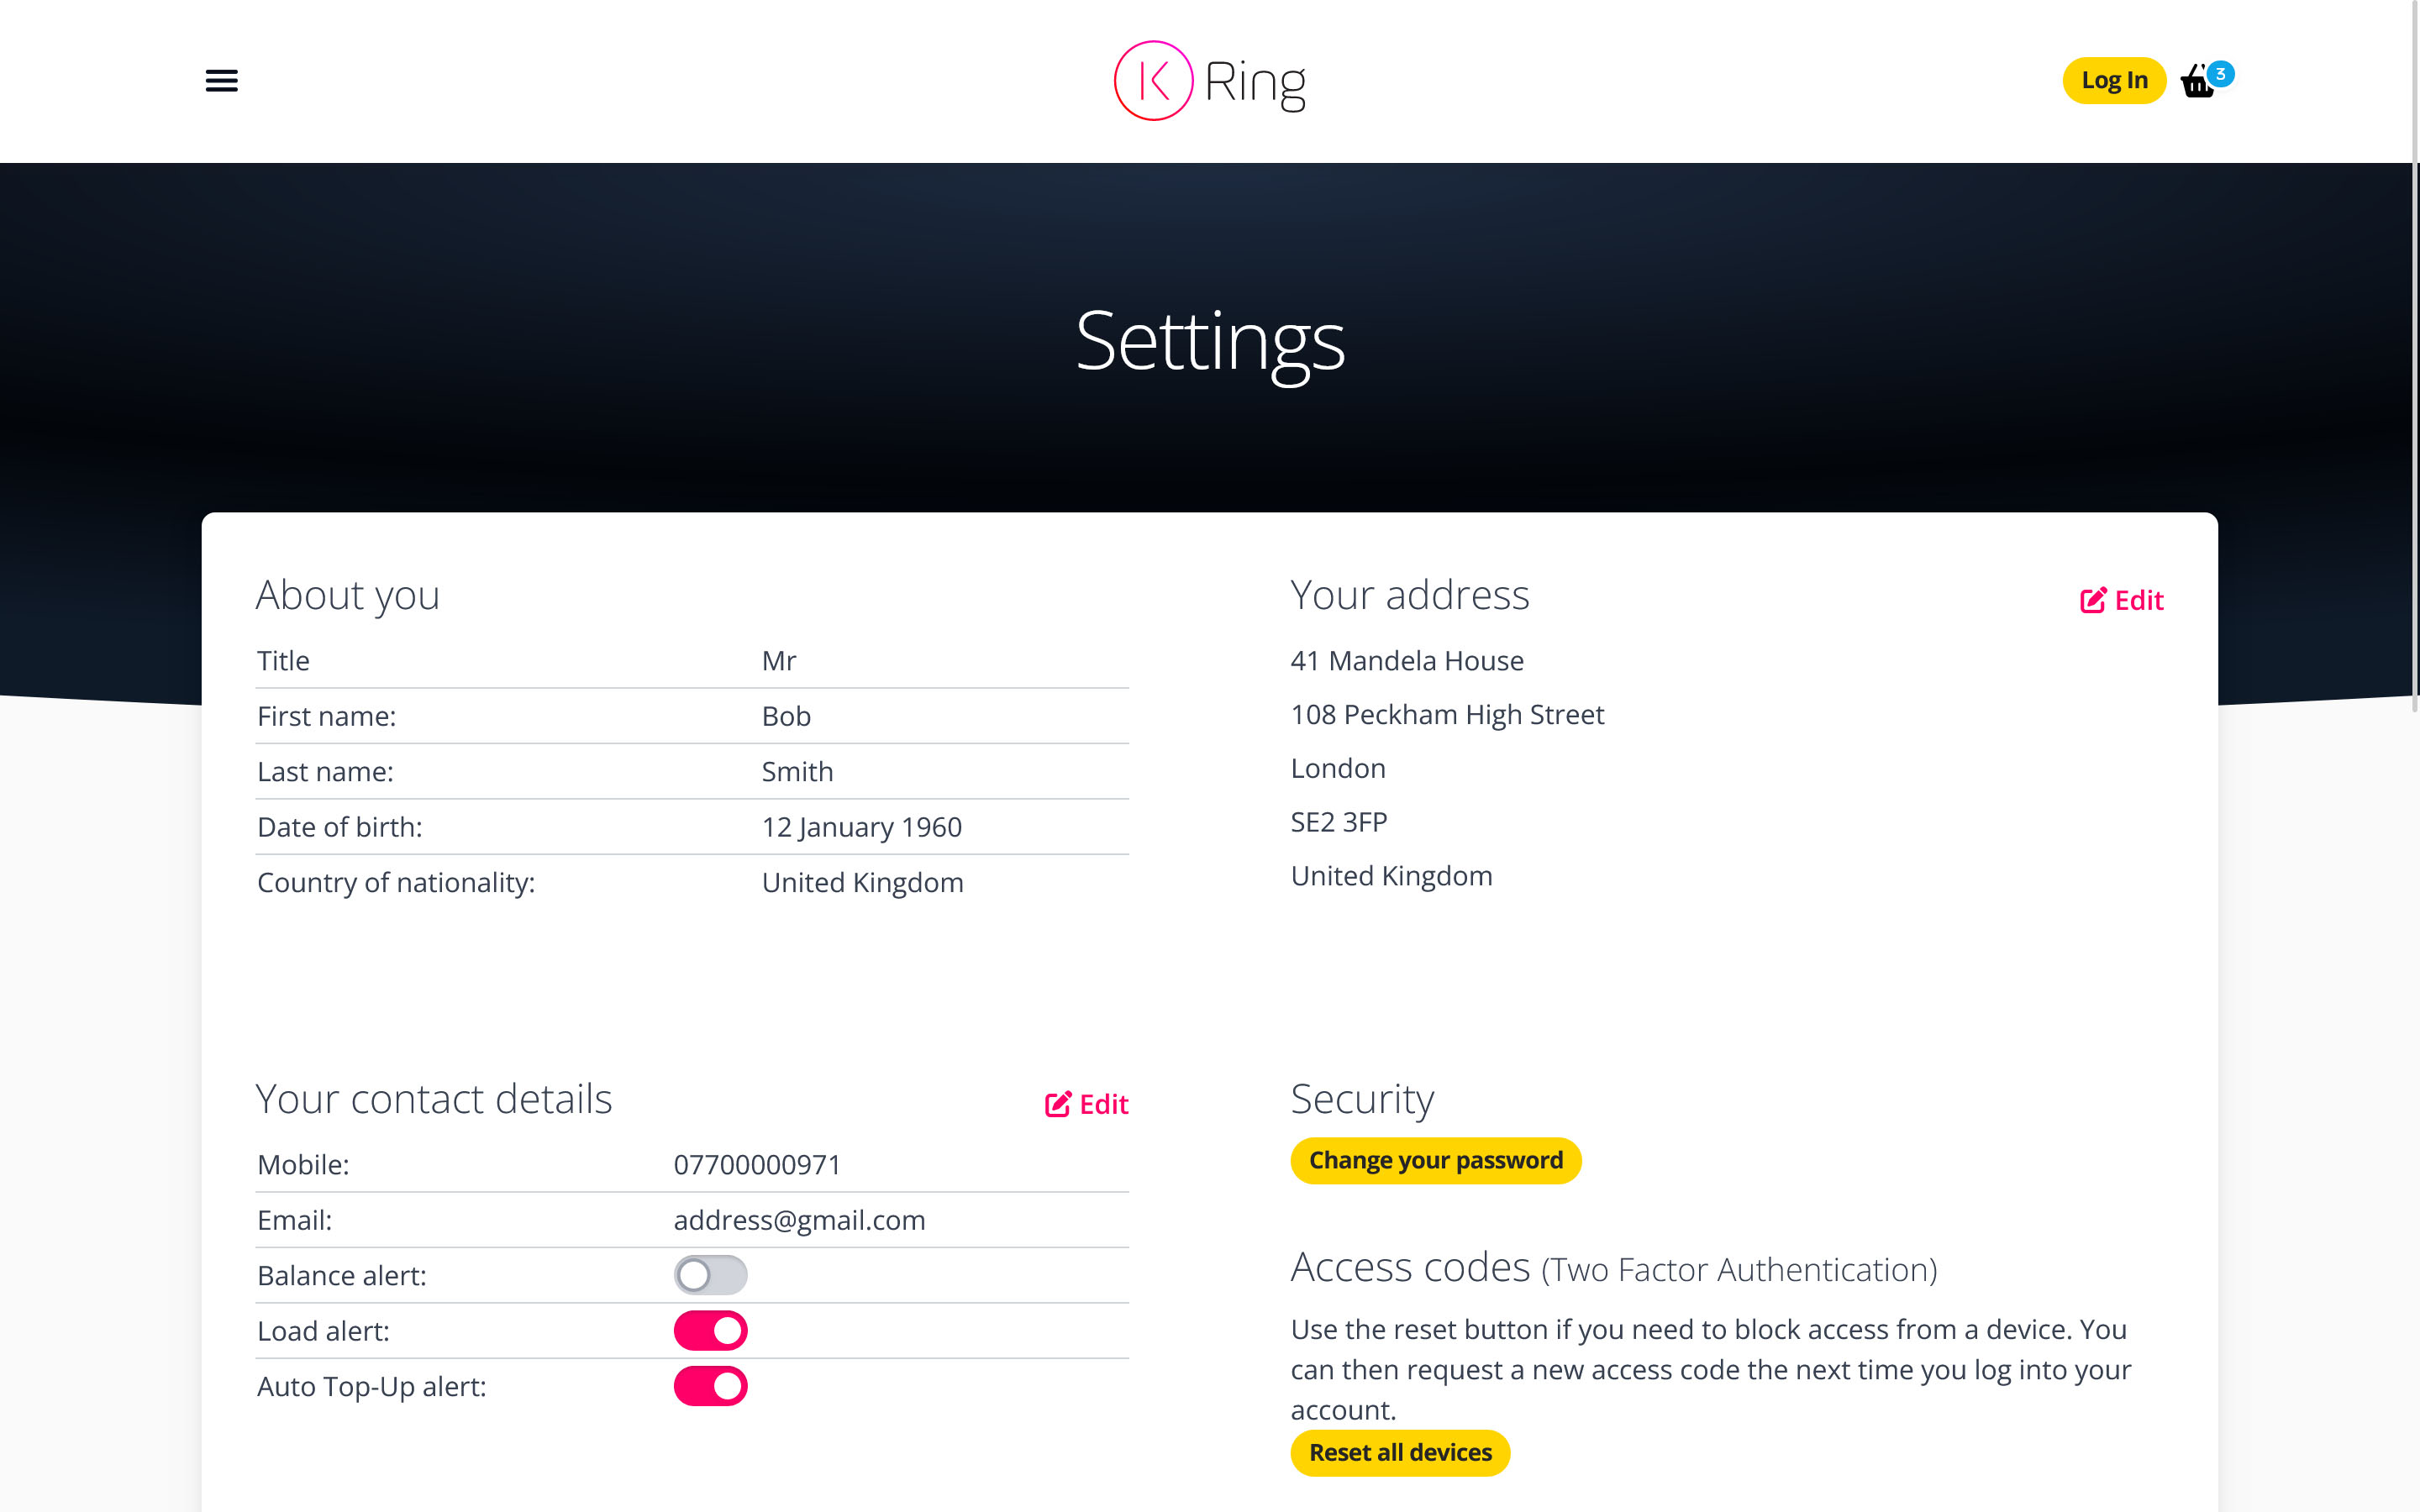Click the address Edit pencil icon
This screenshot has width=2420, height=1512.
[x=2092, y=600]
